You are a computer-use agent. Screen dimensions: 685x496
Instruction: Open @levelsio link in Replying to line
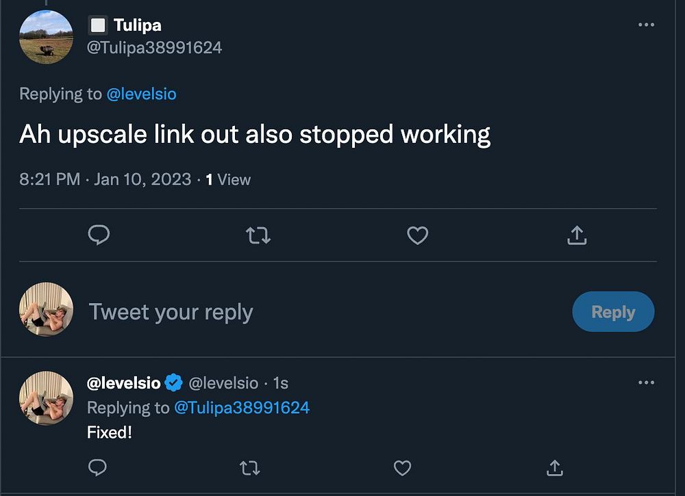coord(141,94)
